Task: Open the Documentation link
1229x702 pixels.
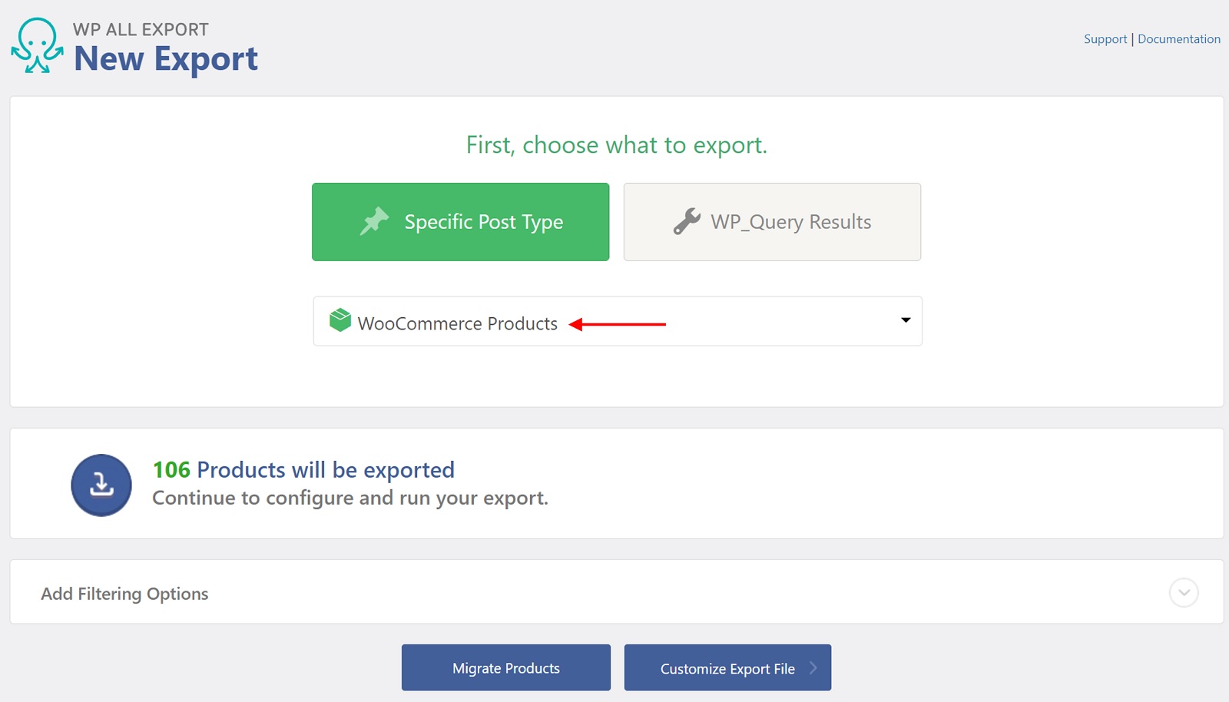Action: point(1178,38)
